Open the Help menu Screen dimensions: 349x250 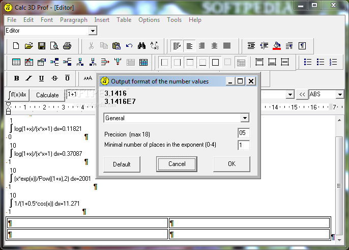pos(195,20)
